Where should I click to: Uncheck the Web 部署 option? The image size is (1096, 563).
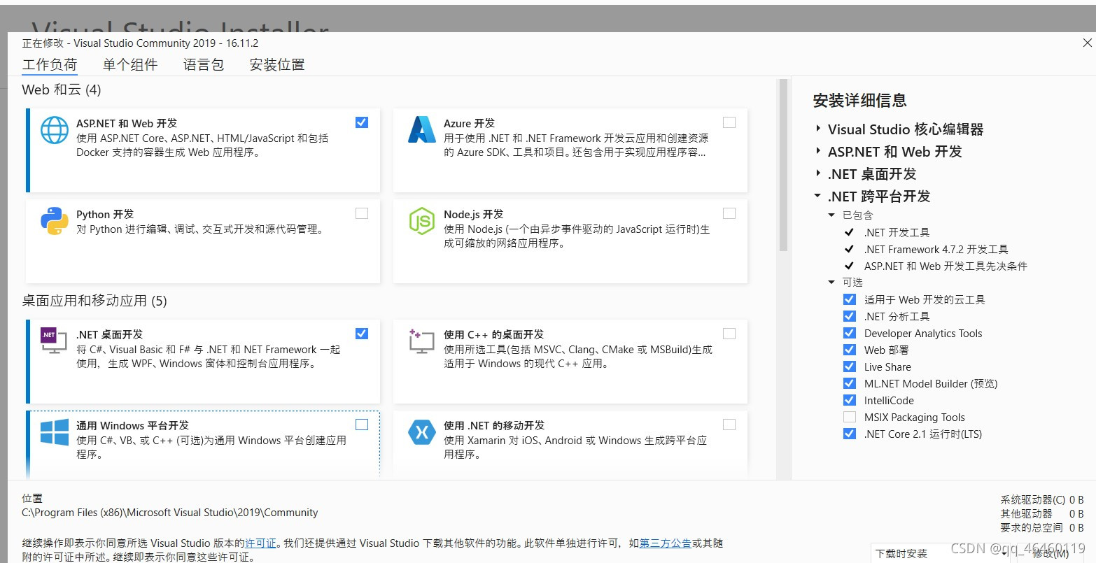pyautogui.click(x=850, y=350)
